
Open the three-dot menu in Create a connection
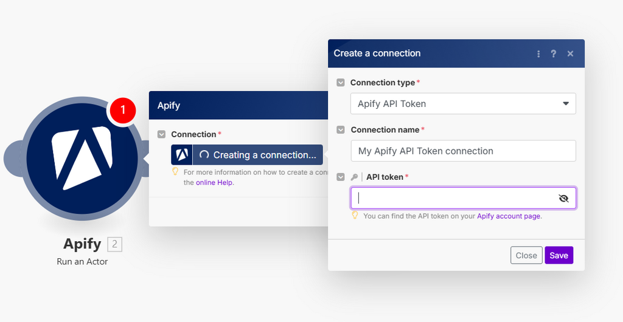click(538, 53)
